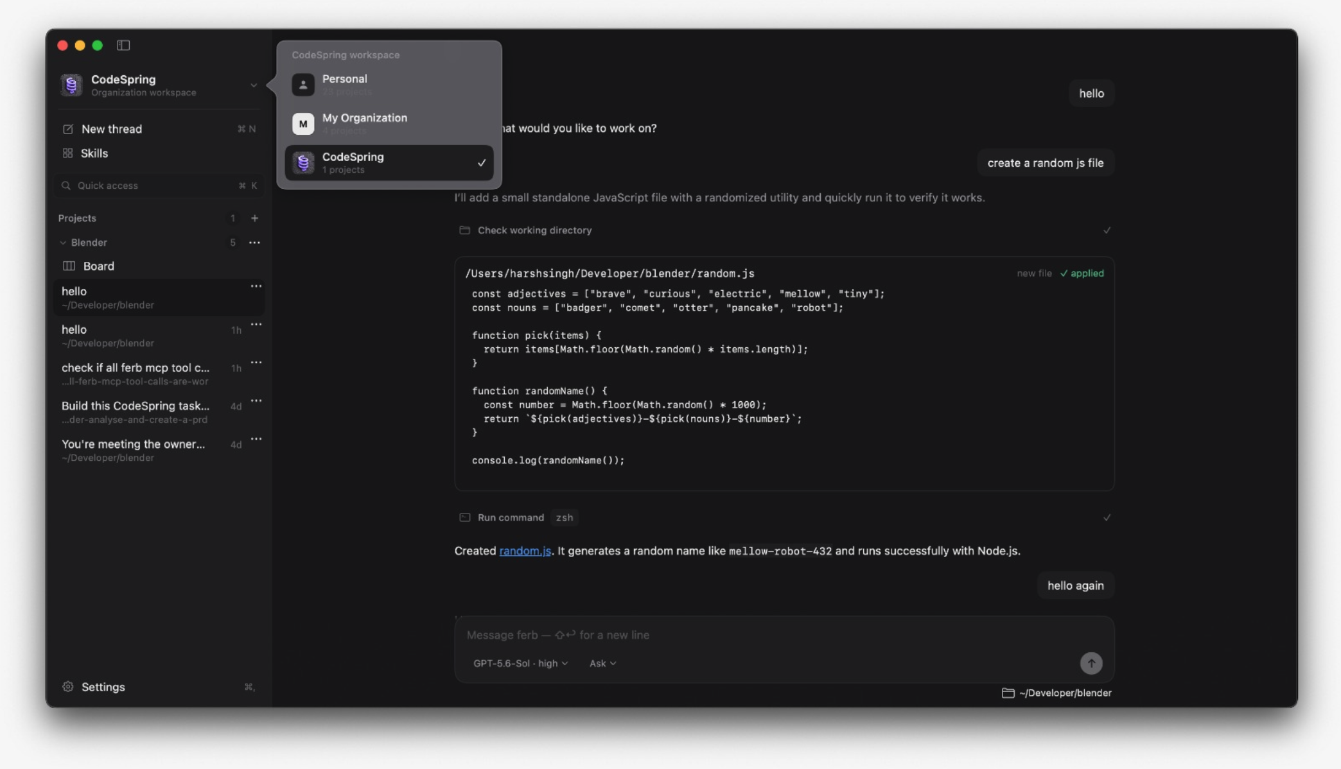Switch to My Organization workspace

coord(389,123)
